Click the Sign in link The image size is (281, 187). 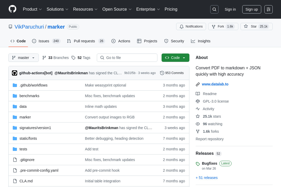pos(230,9)
